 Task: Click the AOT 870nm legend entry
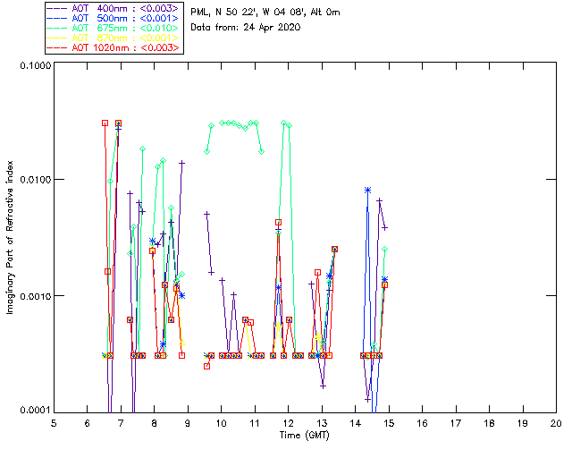pyautogui.click(x=114, y=38)
